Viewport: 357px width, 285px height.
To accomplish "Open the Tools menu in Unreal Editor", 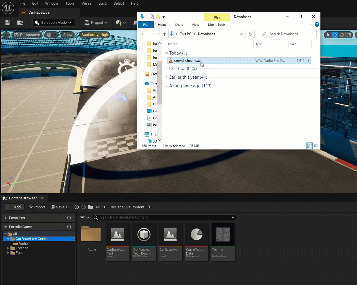I will pyautogui.click(x=70, y=3).
